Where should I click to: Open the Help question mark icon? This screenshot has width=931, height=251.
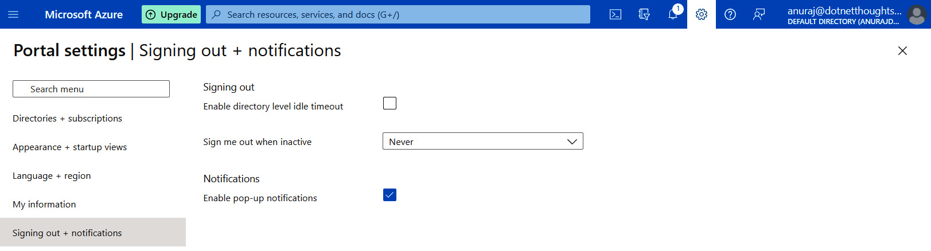730,14
